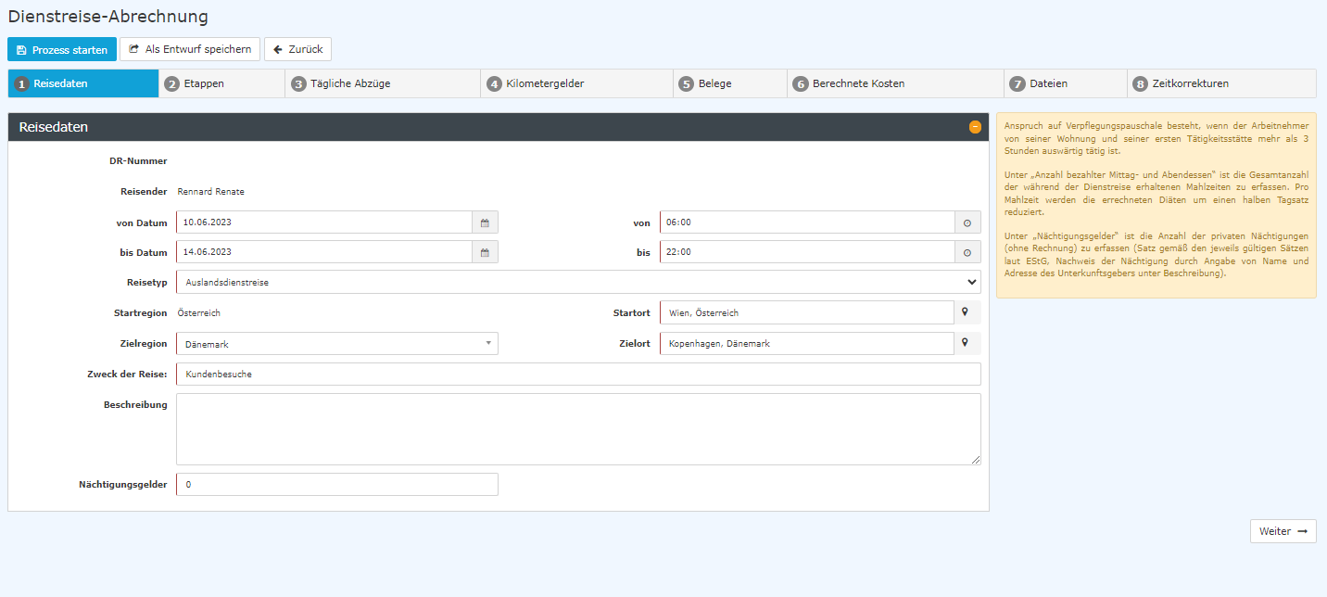1327x597 pixels.
Task: Open calendar picker for bis Datum
Action: [485, 252]
